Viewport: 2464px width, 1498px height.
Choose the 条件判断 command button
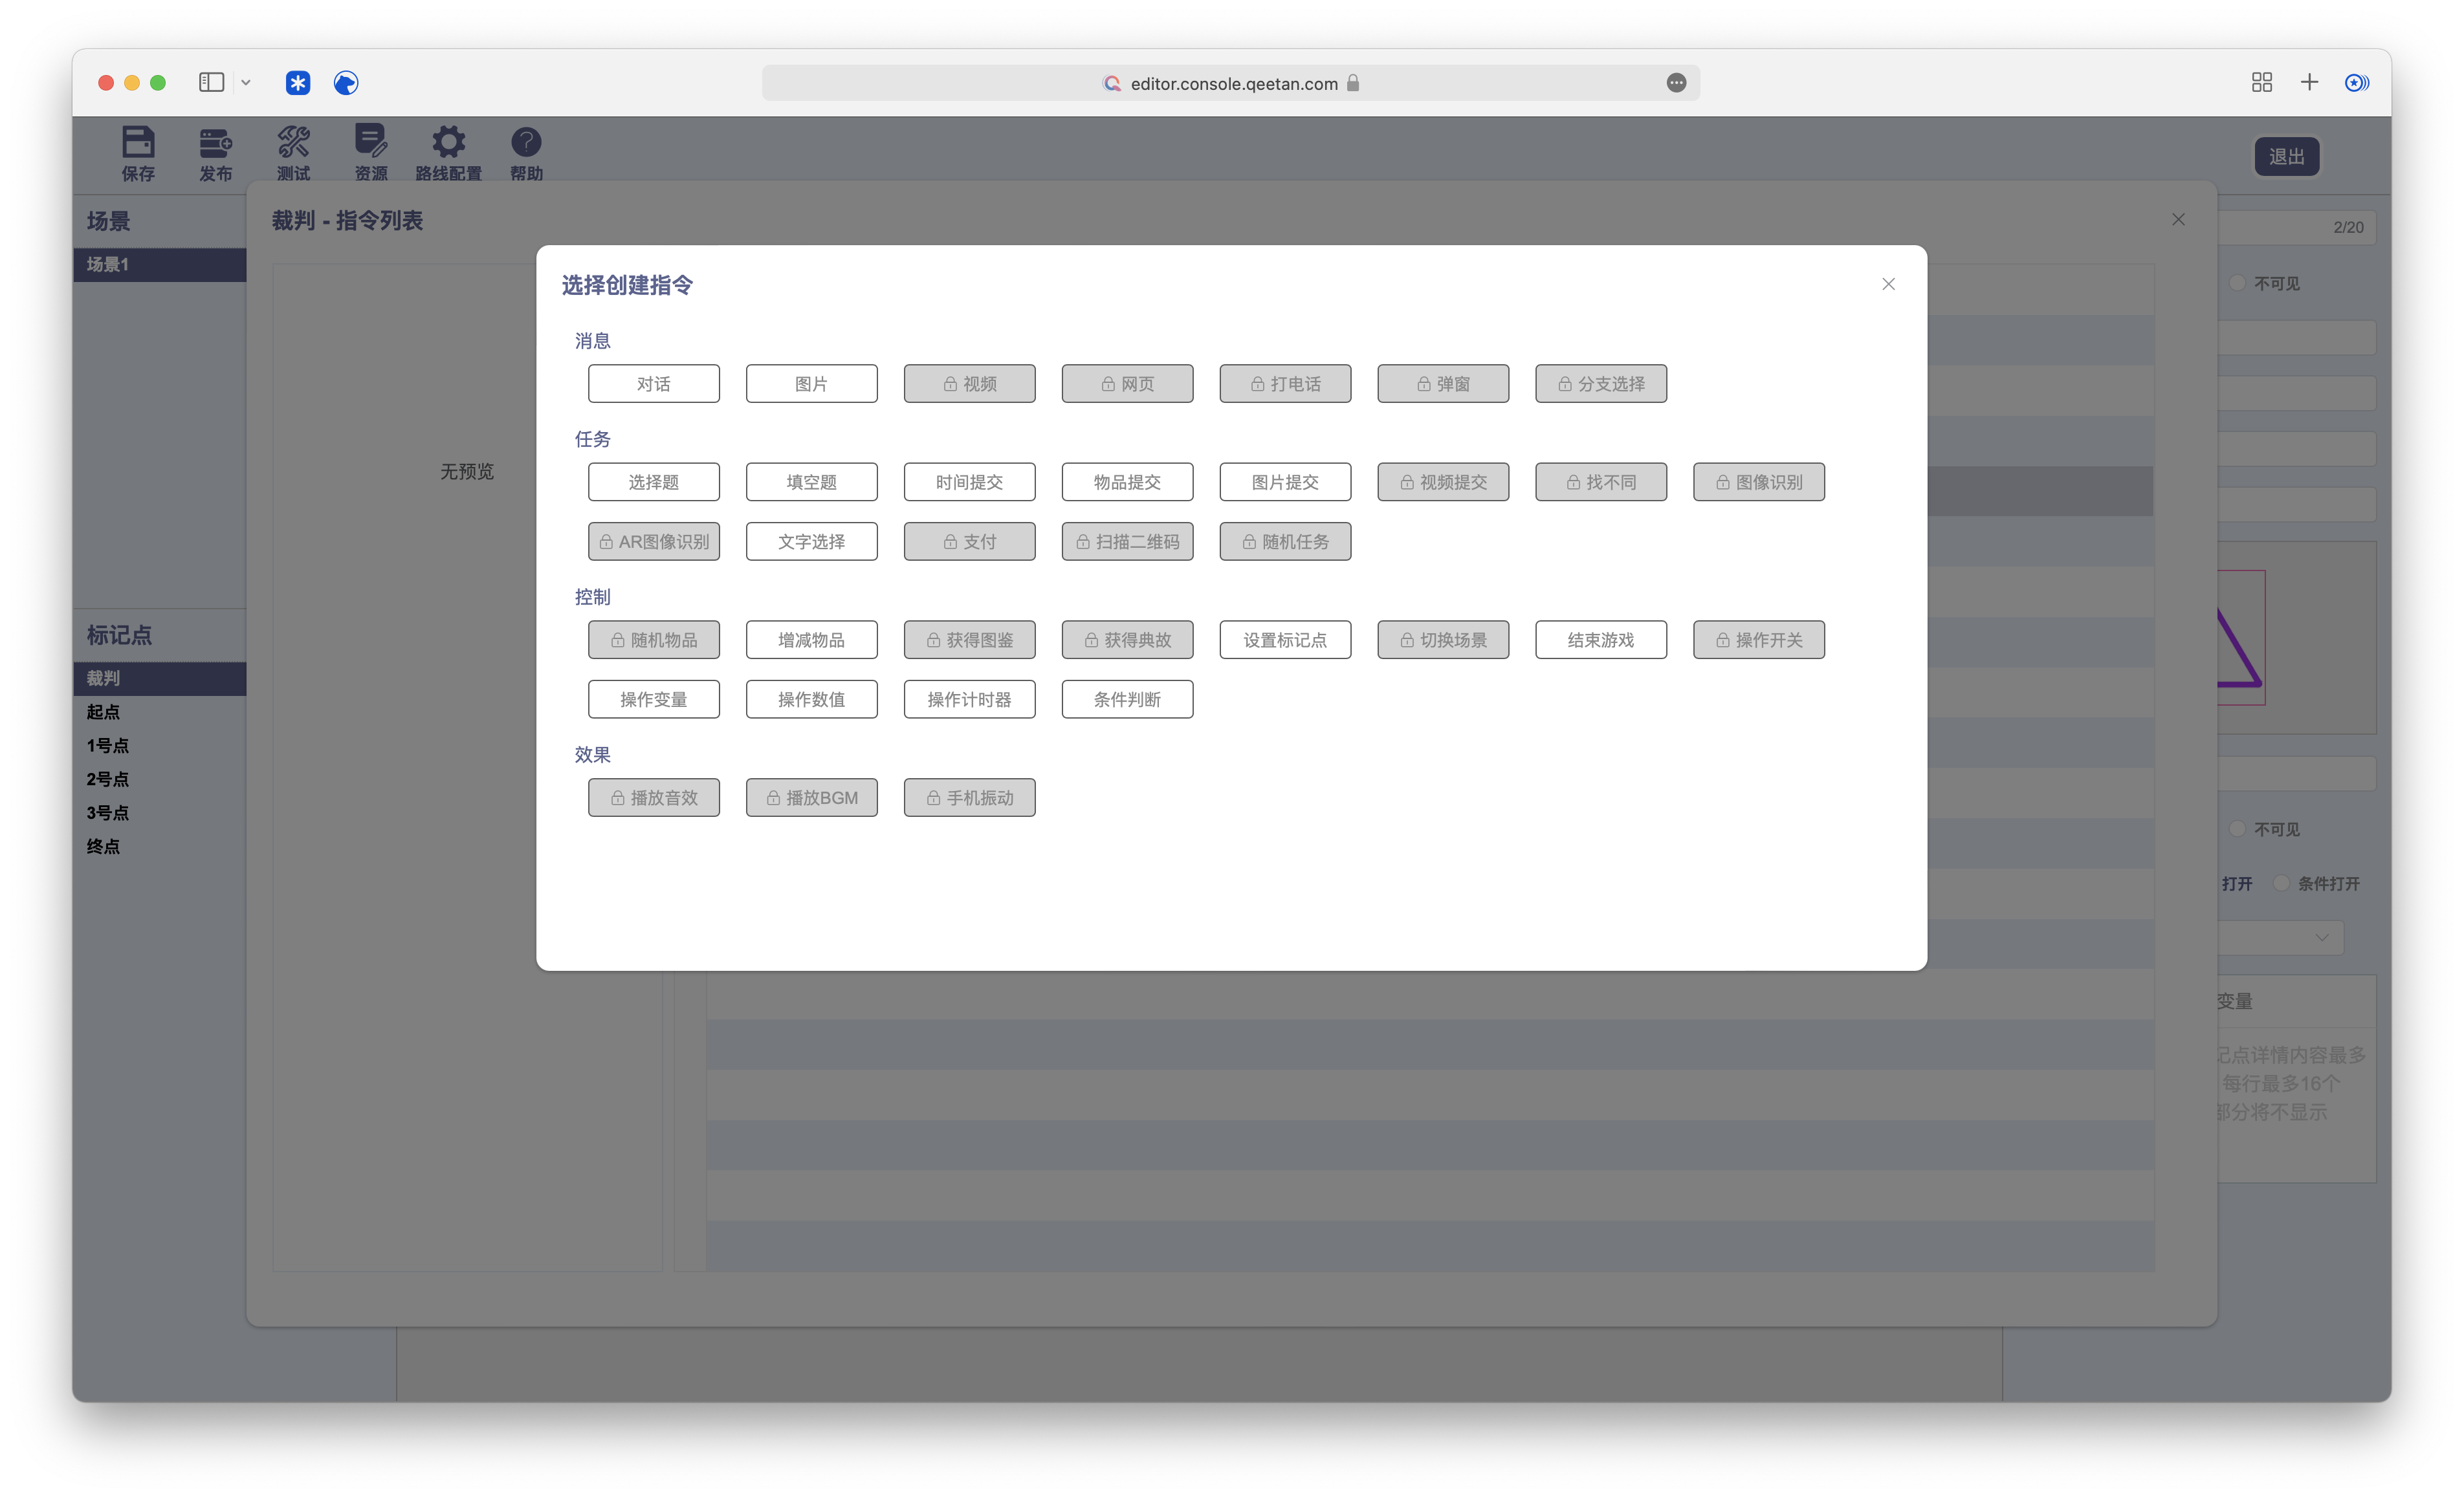click(x=1127, y=700)
